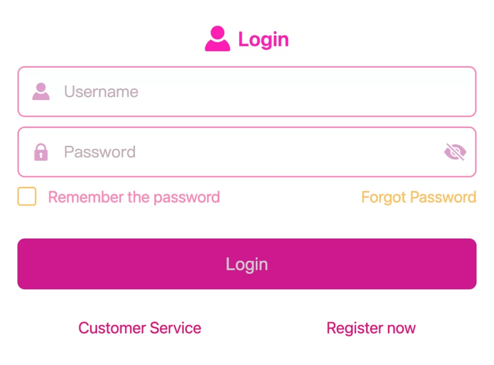Open the Forgot Password link
This screenshot has height=365, width=494.
418,197
